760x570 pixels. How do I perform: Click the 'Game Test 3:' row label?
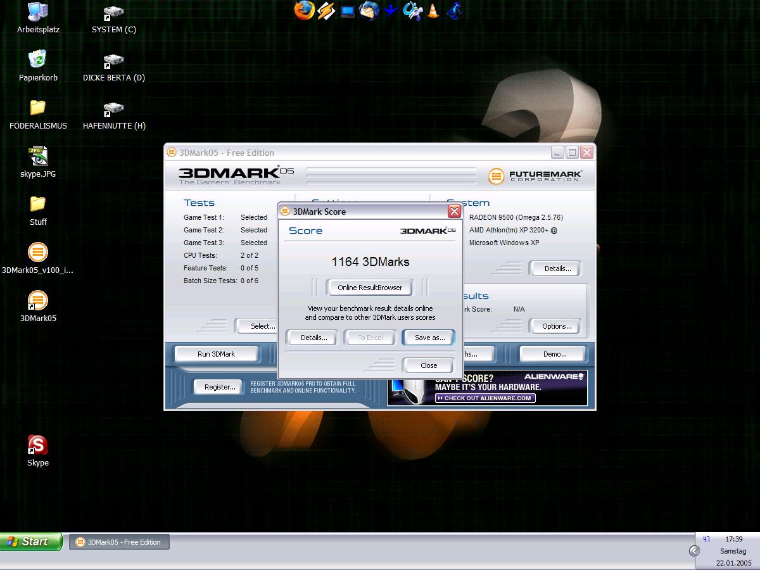click(204, 243)
